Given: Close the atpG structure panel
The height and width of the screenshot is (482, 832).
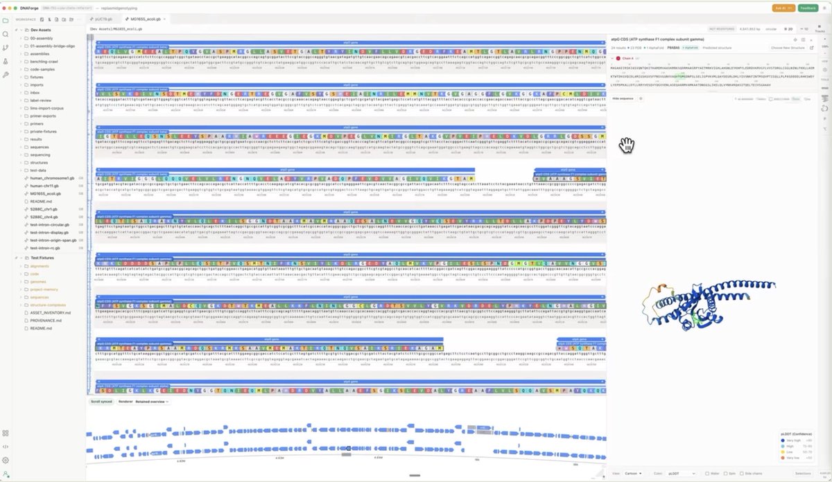Looking at the screenshot, I should [x=811, y=39].
